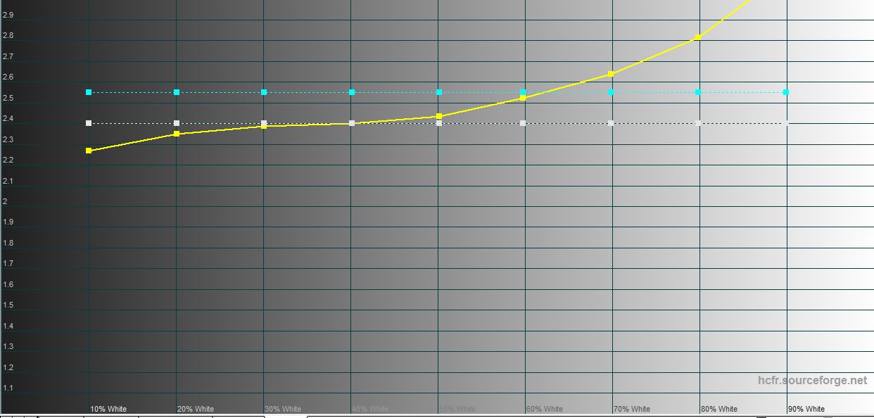
Task: Click the 2 value on the gamma axis
Action: (x=5, y=201)
